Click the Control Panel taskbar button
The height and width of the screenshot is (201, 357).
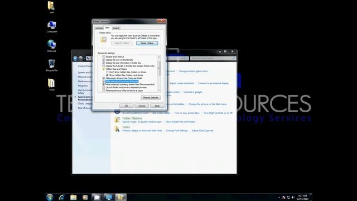[109, 197]
